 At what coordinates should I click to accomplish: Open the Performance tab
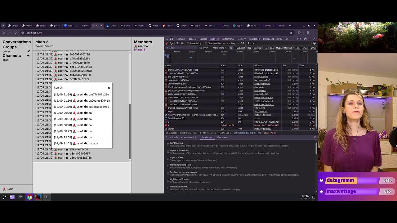pyautogui.click(x=228, y=39)
